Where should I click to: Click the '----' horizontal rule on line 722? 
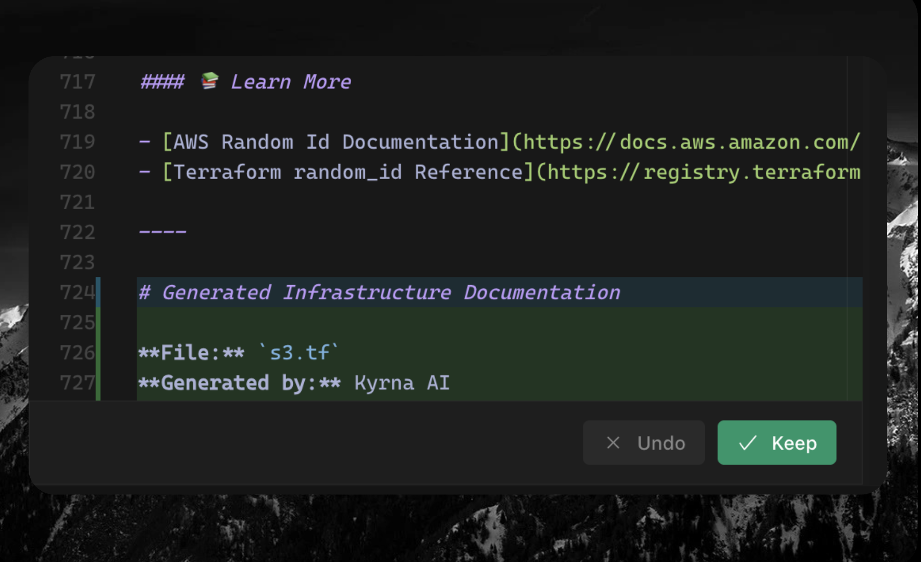point(163,232)
